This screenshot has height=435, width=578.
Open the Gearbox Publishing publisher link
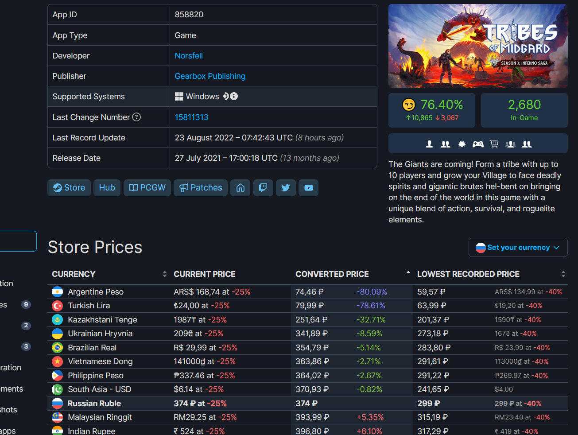210,76
